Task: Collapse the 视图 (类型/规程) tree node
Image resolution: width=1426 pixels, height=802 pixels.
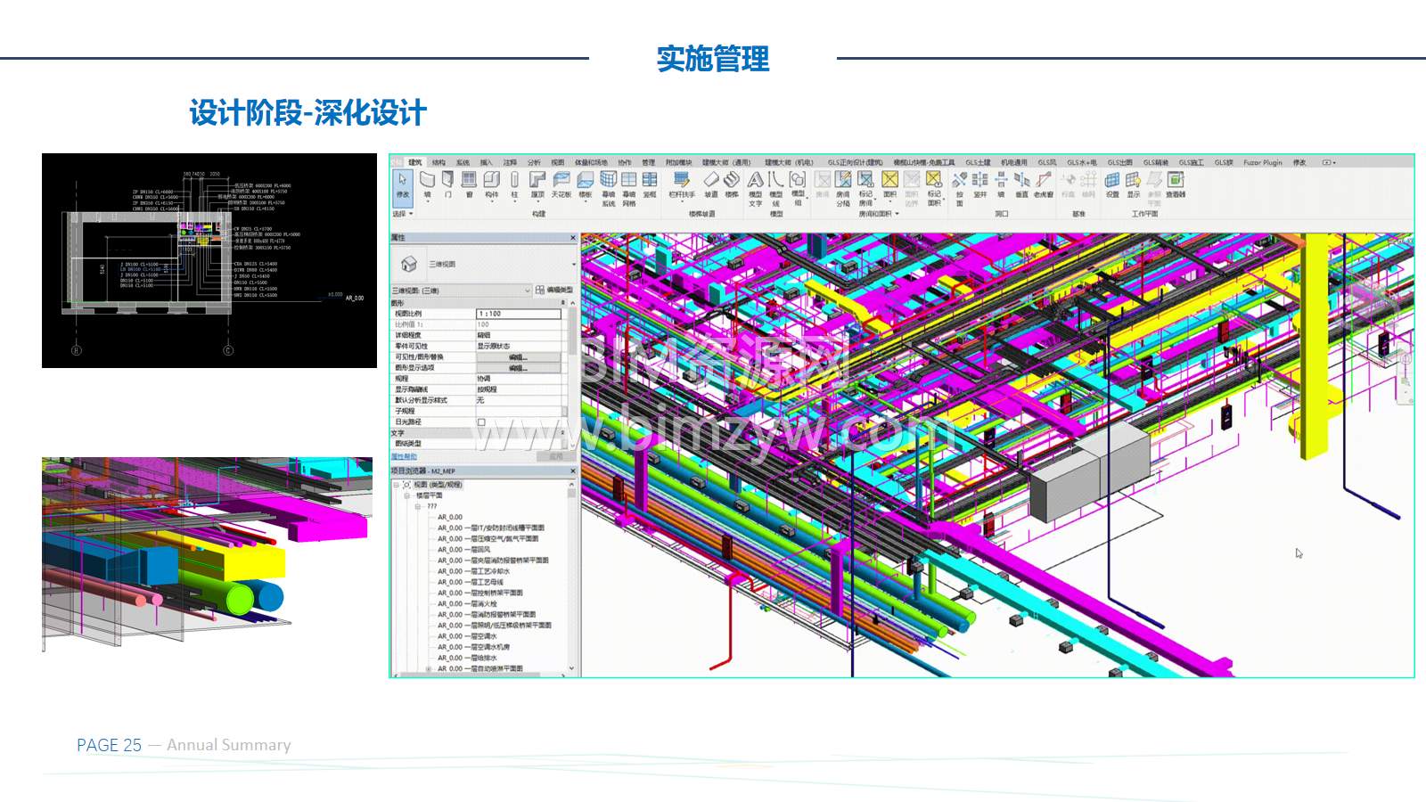Action: pyautogui.click(x=396, y=485)
